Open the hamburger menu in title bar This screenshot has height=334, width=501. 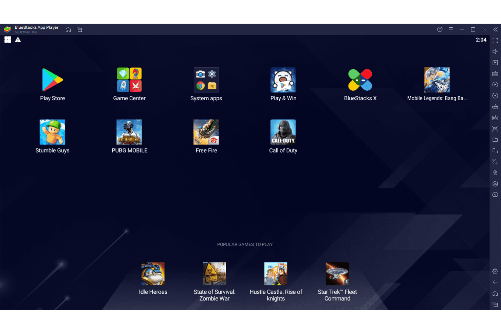tap(451, 29)
